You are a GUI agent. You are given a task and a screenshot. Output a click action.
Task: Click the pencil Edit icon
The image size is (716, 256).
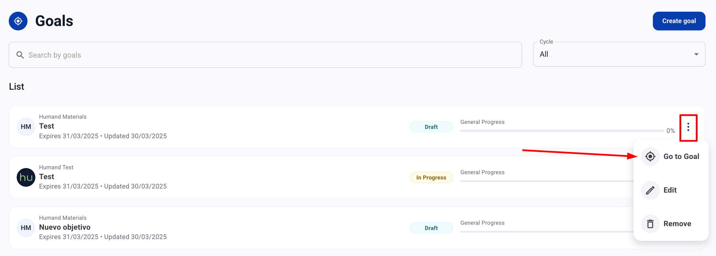pos(650,190)
